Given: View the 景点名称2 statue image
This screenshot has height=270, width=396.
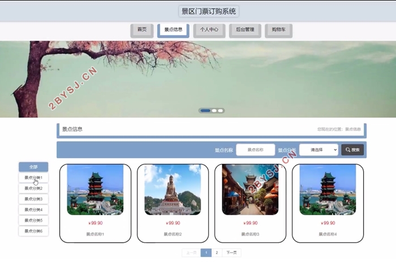Looking at the screenshot, I should click(x=173, y=190).
